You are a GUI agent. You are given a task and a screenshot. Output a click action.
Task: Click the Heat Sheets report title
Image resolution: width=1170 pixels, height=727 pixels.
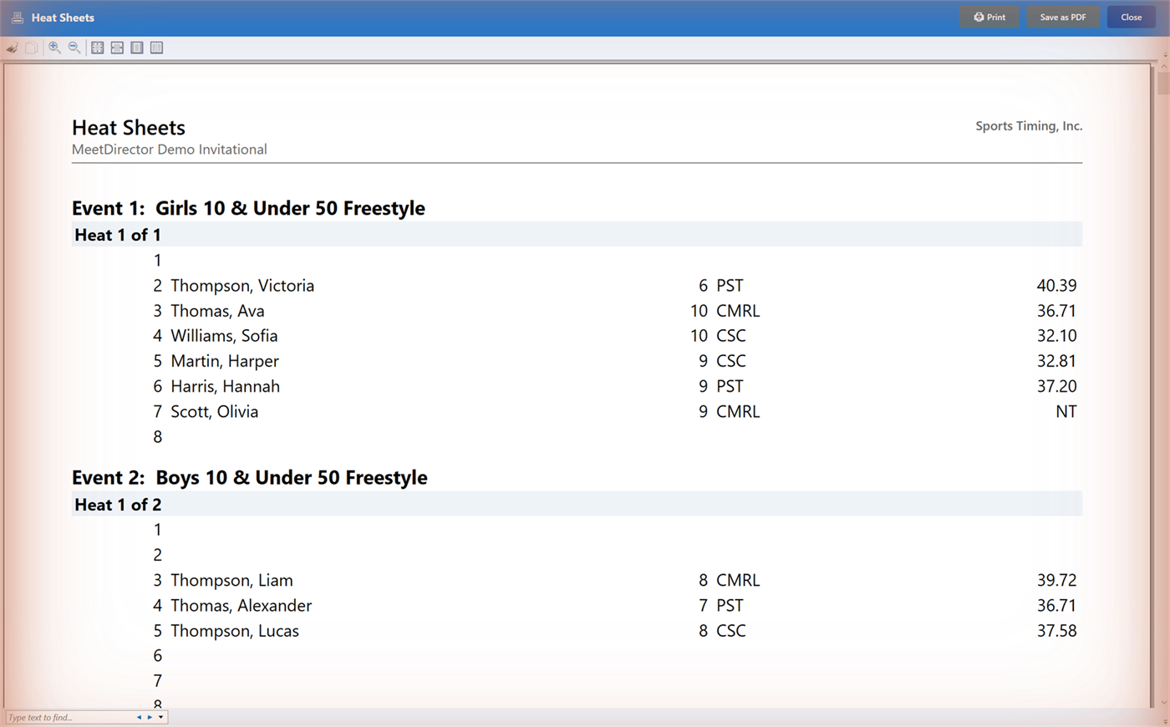(x=129, y=128)
